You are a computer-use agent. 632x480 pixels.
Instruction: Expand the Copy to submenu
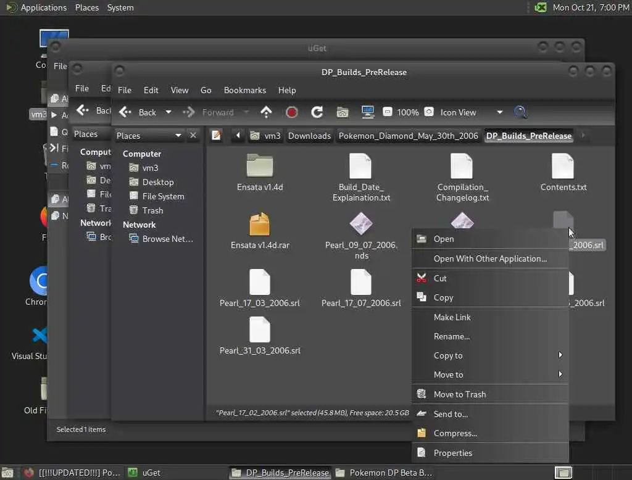(x=490, y=355)
